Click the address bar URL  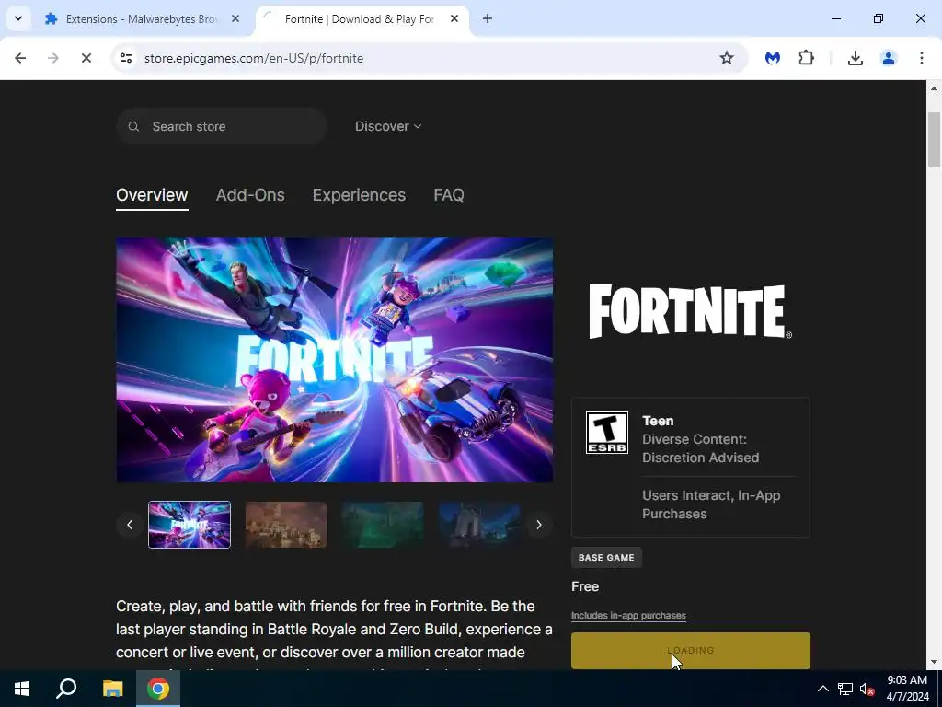[x=254, y=58]
